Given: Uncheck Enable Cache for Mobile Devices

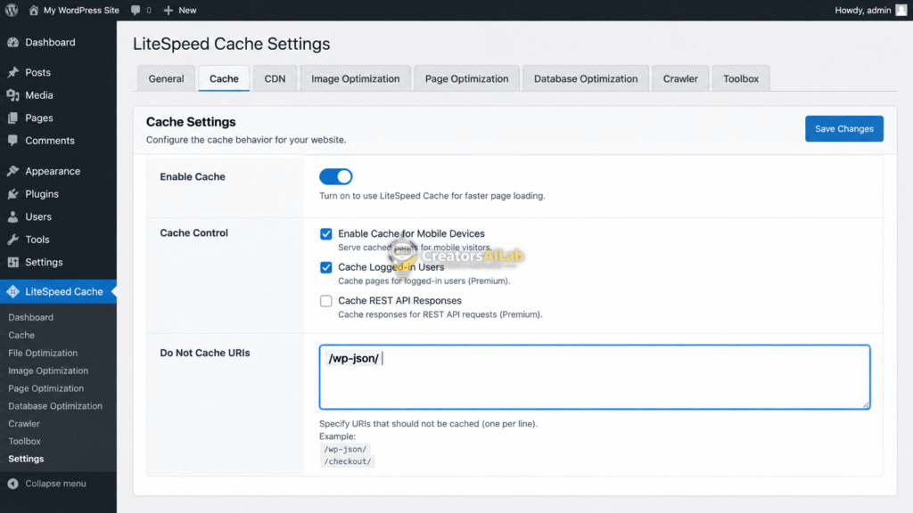Looking at the screenshot, I should [326, 234].
